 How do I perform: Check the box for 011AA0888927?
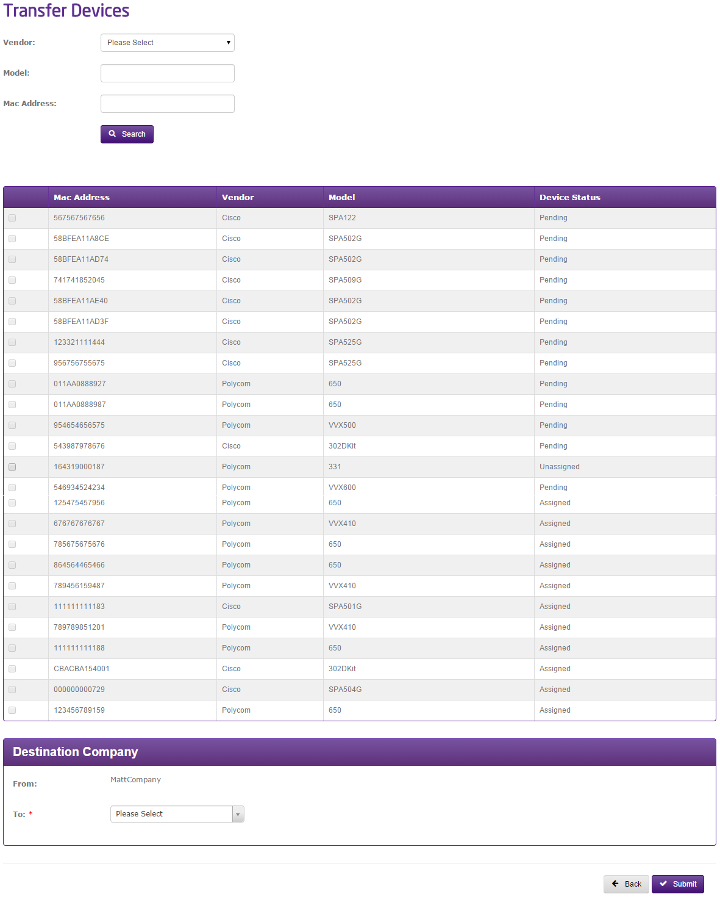coord(12,384)
